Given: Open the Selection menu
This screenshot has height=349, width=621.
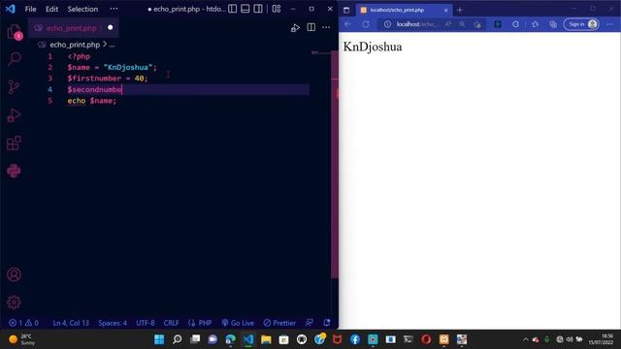Looking at the screenshot, I should point(82,9).
